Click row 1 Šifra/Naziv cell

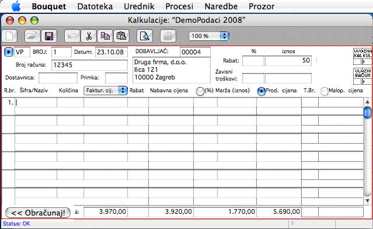tap(36, 102)
